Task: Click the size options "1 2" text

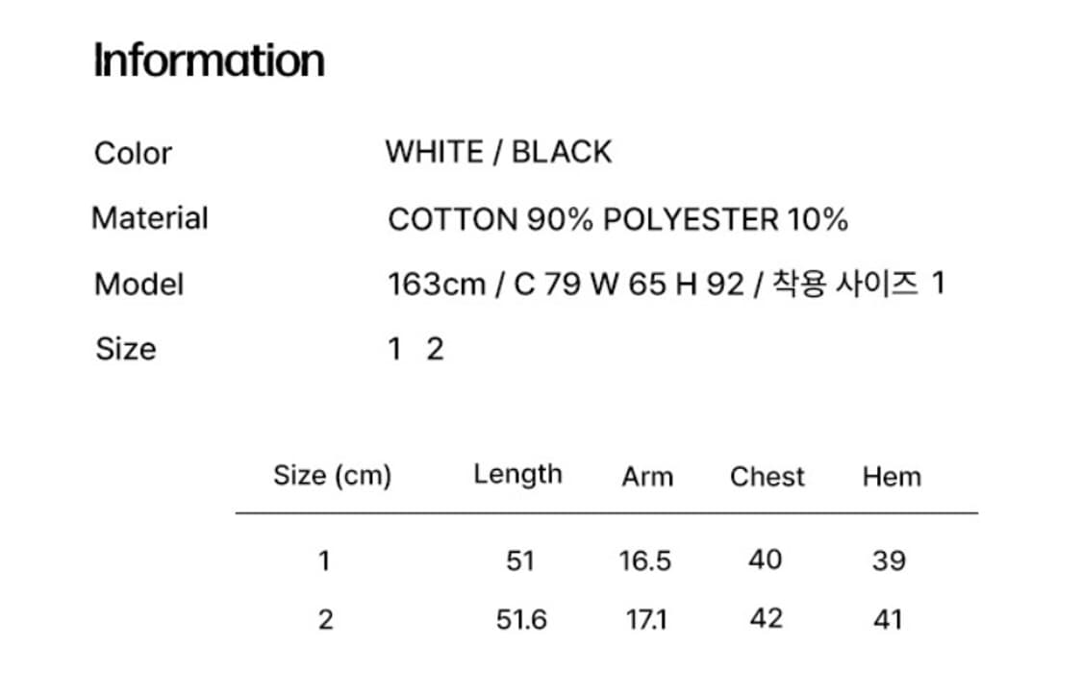Action: coord(415,349)
